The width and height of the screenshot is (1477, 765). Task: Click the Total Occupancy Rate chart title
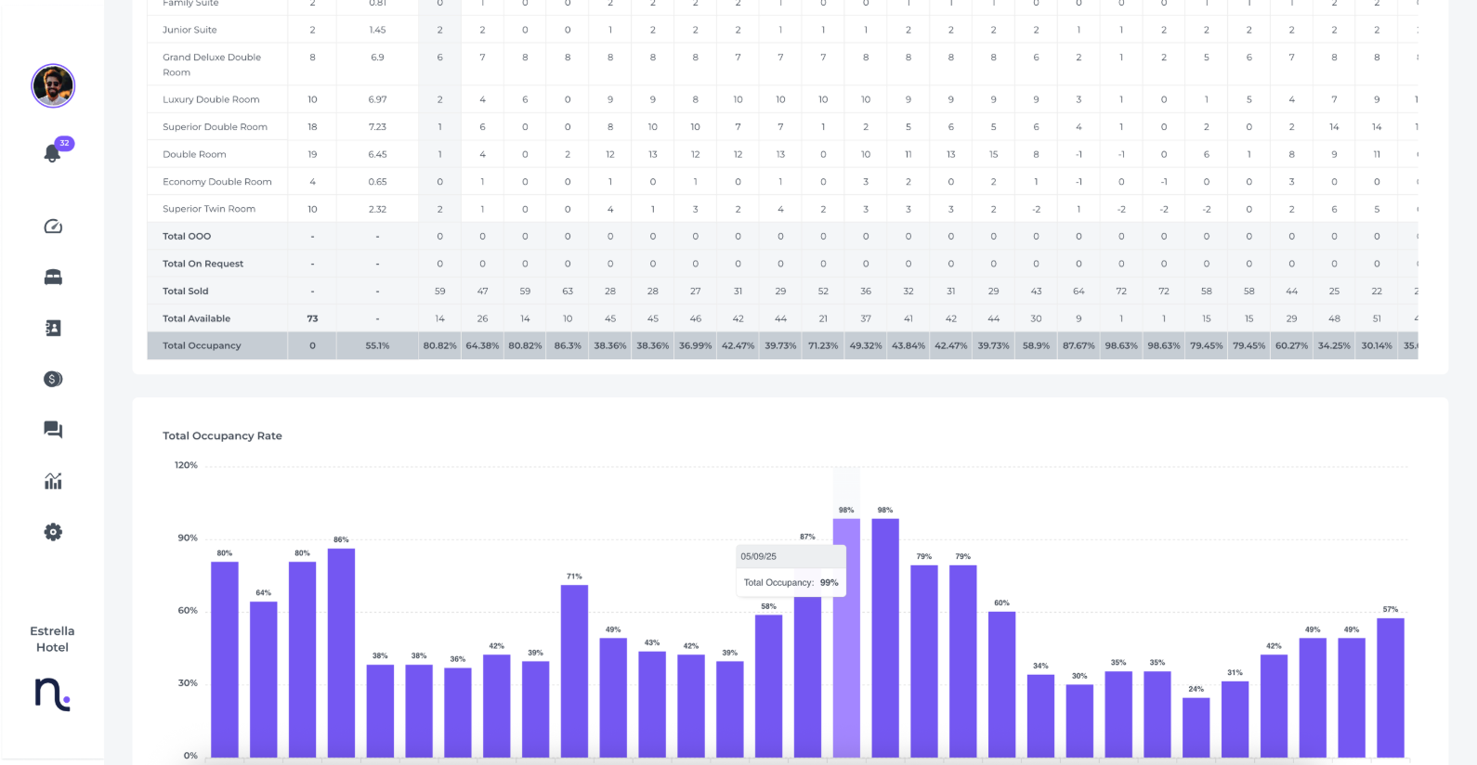click(222, 435)
